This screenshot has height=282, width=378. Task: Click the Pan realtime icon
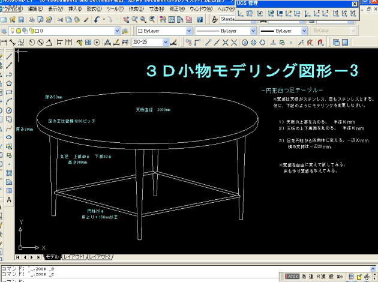126,20
